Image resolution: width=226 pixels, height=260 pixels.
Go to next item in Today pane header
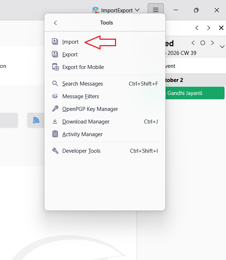[x=209, y=28]
